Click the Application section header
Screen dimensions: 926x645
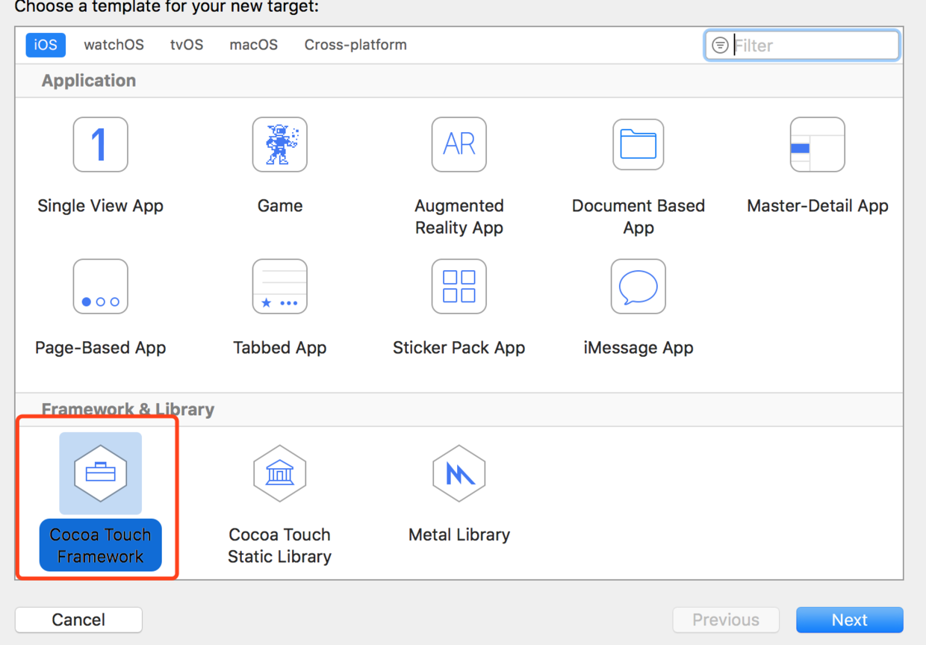89,81
